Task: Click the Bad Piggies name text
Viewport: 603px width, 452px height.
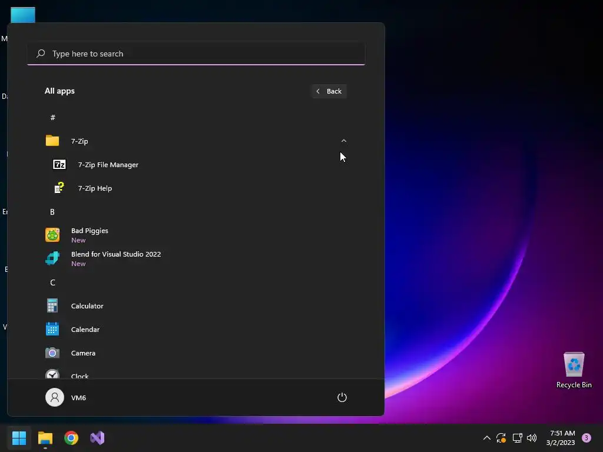Action: 90,231
